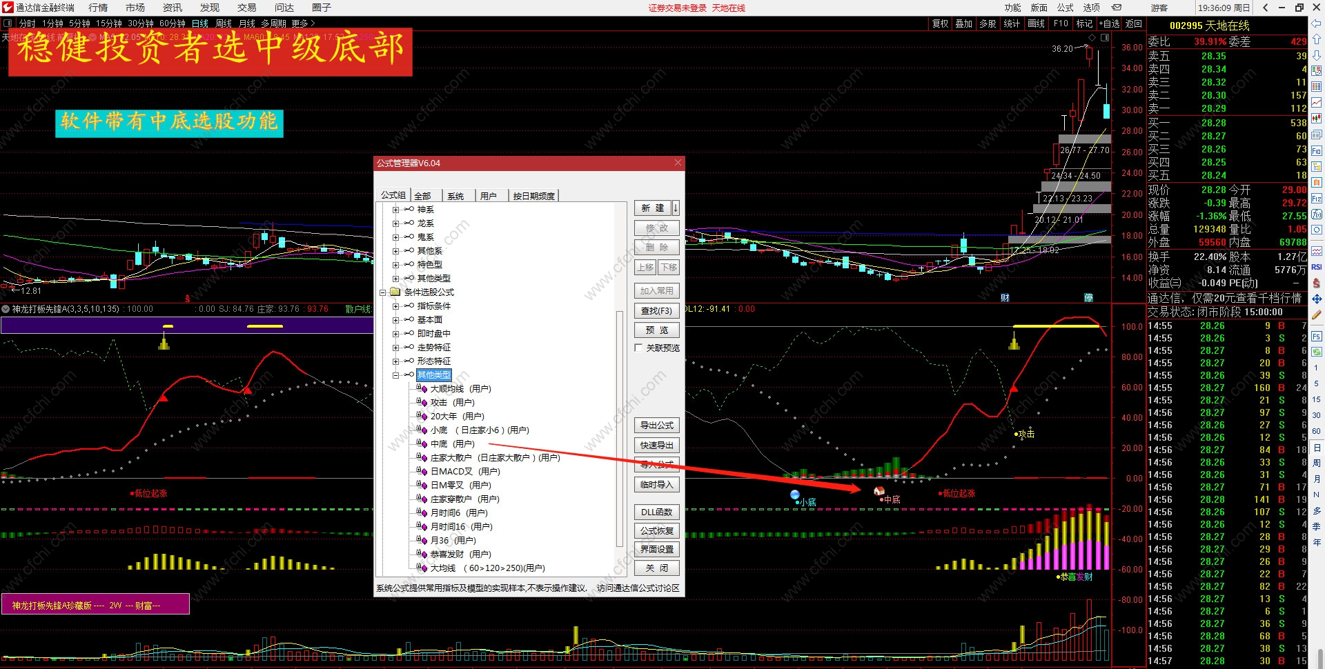1325x669 pixels.
Task: Click the formula tree vertical scrollbar
Action: (619, 428)
